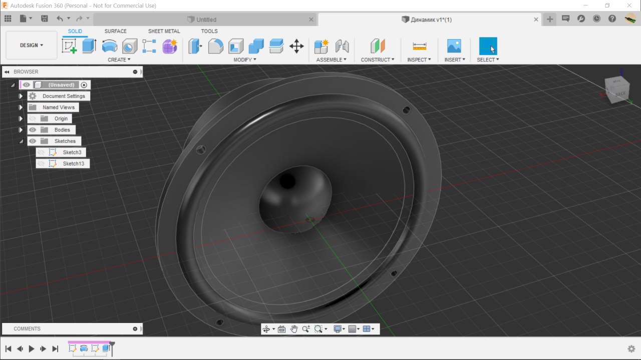This screenshot has width=641, height=360.
Task: Select the Revolve tool
Action: point(109,46)
